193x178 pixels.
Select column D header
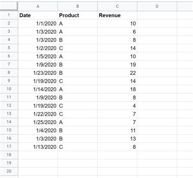[x=157, y=6]
